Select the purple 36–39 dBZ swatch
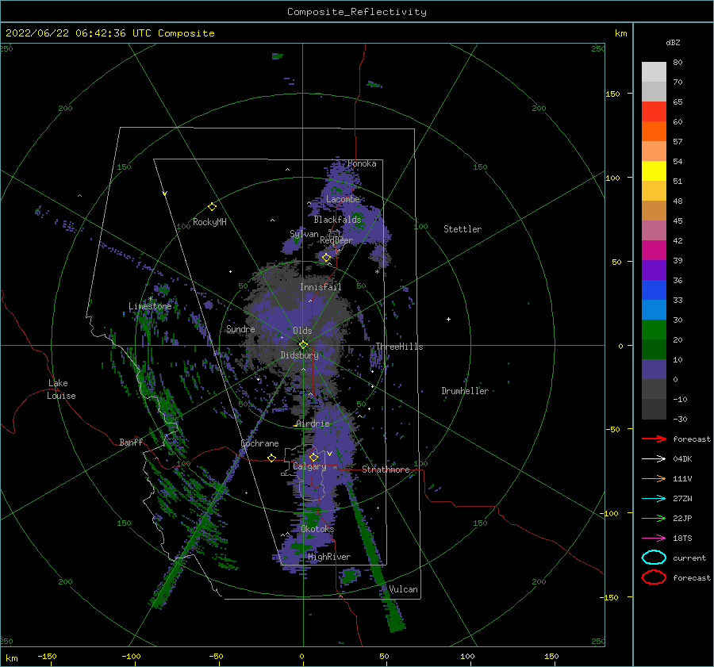 point(654,270)
